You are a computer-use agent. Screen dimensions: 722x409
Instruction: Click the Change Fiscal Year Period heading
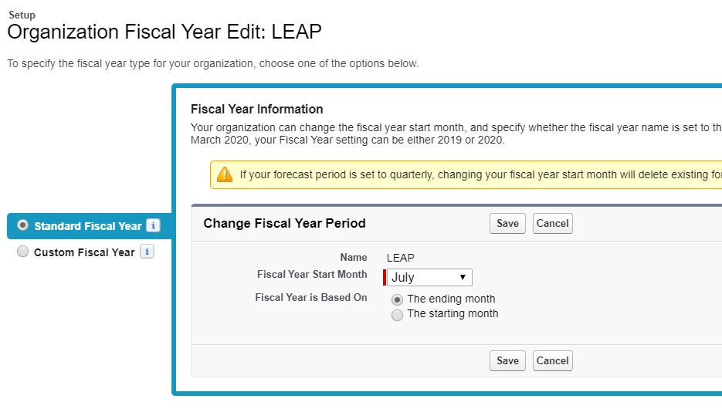pyautogui.click(x=285, y=223)
